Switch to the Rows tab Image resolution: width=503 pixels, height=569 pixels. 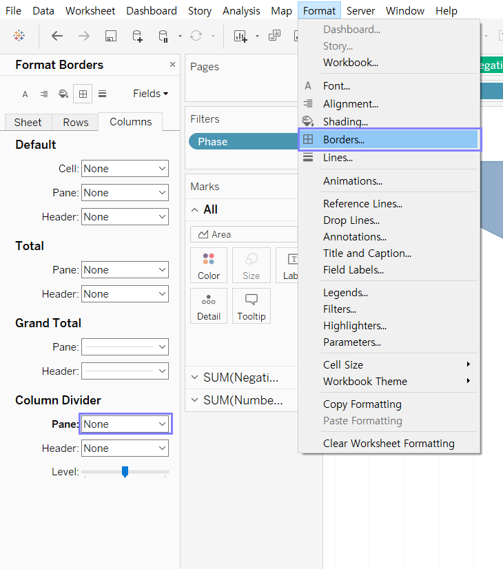76,123
